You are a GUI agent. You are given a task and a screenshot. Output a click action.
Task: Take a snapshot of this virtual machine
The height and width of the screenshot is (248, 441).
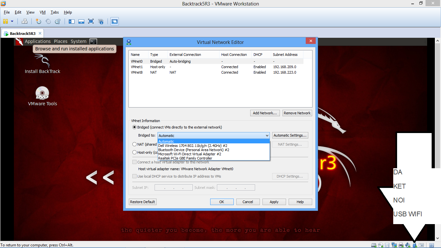click(x=38, y=21)
